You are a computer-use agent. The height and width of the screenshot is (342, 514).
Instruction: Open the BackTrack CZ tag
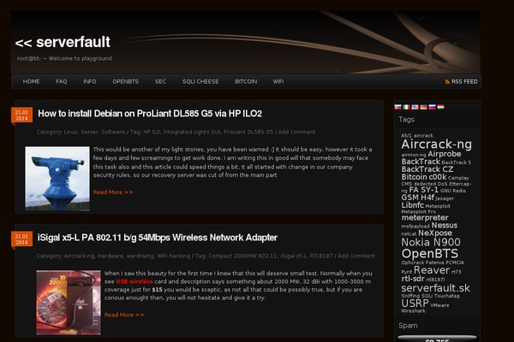[x=427, y=169]
